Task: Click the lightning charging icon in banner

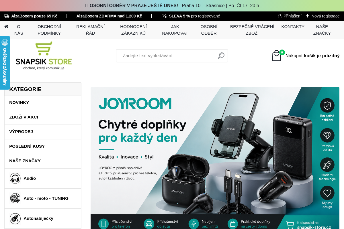Action: [x=194, y=224]
